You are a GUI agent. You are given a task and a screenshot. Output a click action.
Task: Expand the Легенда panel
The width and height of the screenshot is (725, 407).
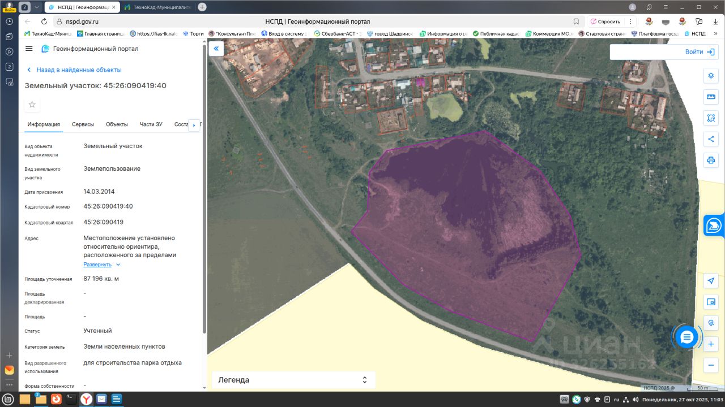point(293,380)
